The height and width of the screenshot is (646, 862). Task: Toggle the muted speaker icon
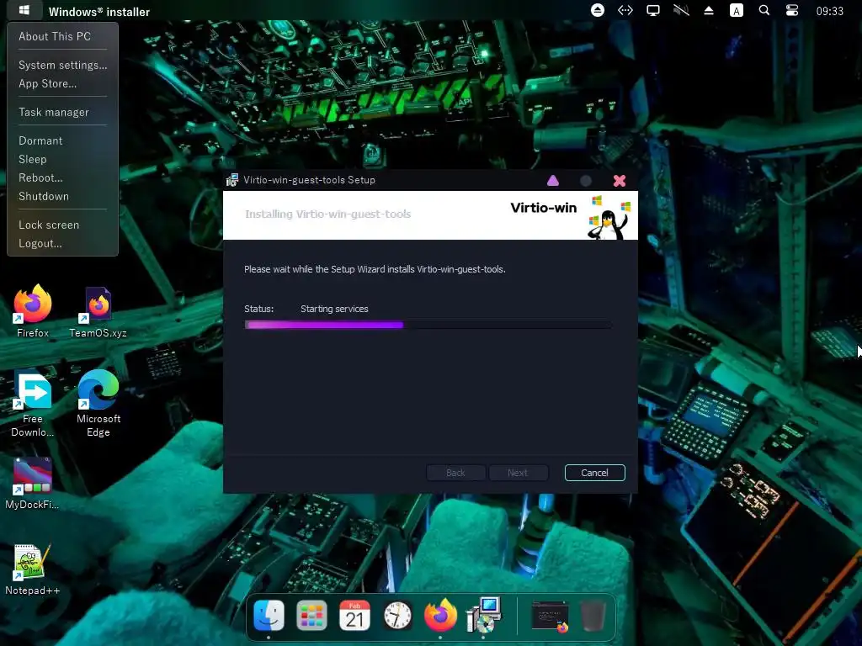681,10
